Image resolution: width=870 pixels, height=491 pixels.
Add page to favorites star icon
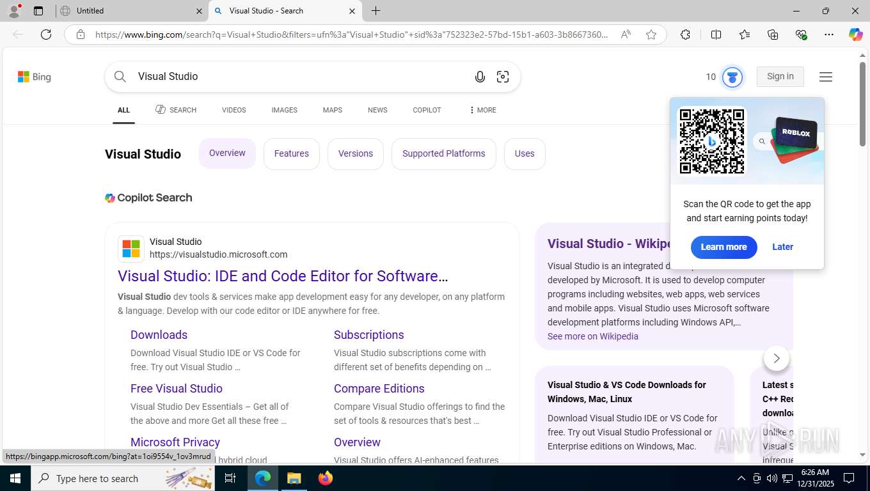click(x=651, y=35)
